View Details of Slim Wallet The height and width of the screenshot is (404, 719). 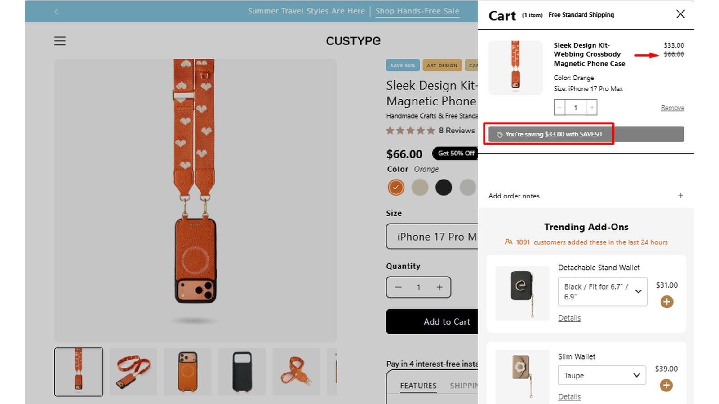[x=569, y=397]
